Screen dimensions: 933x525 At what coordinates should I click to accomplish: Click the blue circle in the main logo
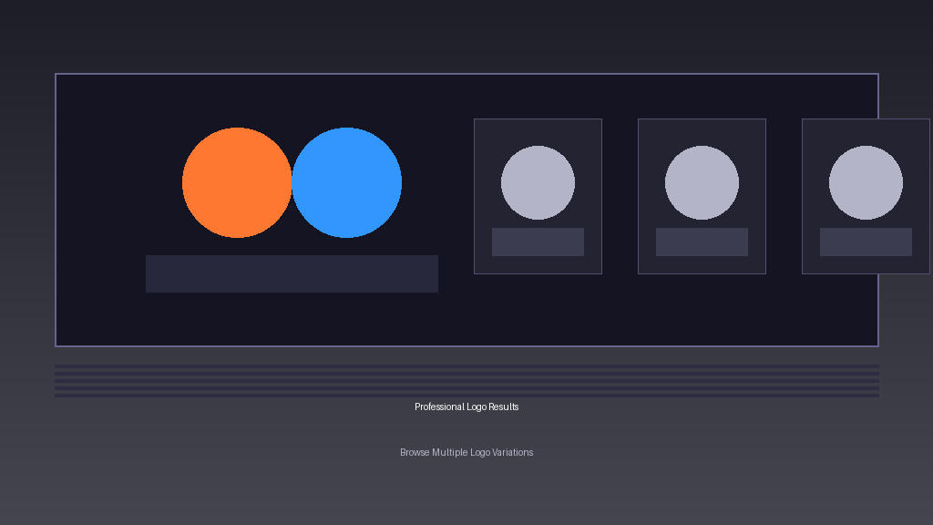pos(347,182)
